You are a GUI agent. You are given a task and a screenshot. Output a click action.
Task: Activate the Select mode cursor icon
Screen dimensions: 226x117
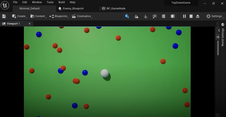[x=127, y=16]
